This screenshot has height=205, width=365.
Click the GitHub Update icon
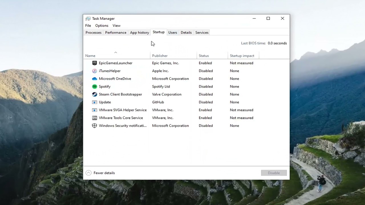coord(94,102)
